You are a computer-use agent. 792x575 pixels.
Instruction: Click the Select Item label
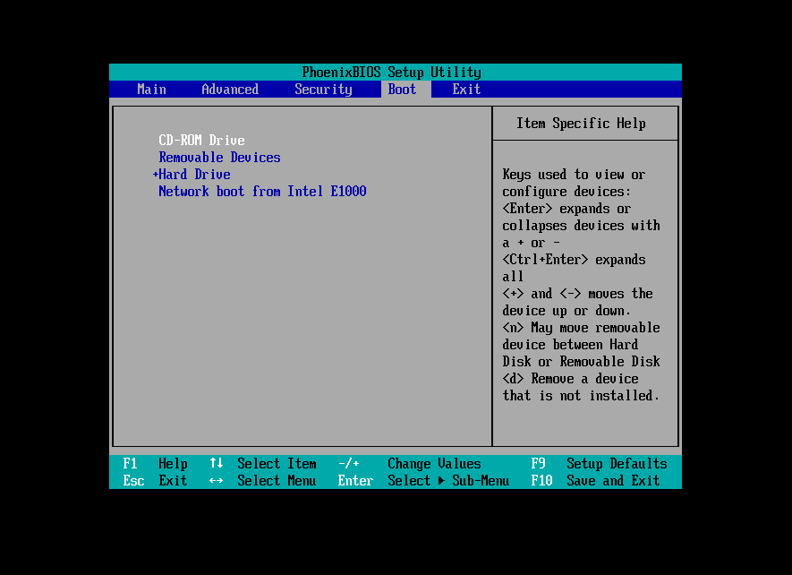coord(277,464)
